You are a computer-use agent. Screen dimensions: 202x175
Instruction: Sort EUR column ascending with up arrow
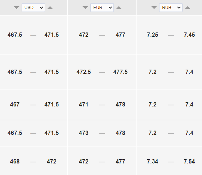pos(119,8)
